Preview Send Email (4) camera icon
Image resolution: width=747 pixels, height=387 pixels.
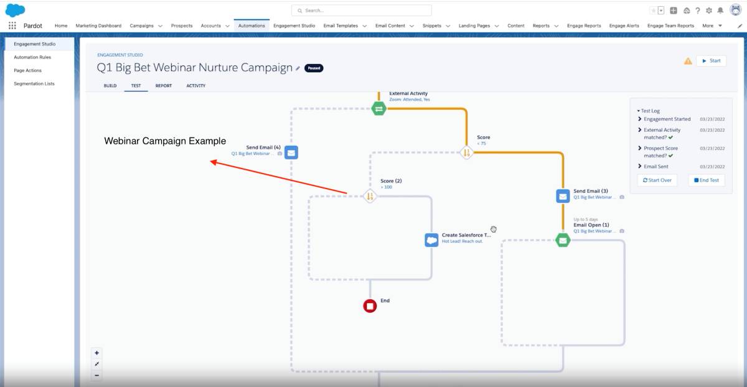[x=280, y=153]
